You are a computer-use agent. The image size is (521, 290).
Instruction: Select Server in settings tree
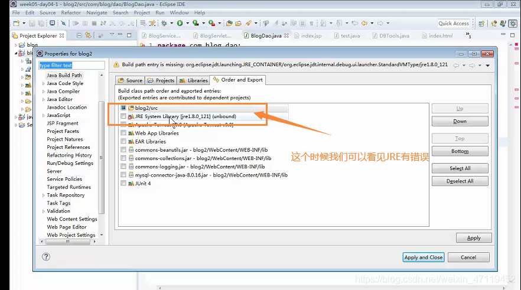(x=54, y=171)
